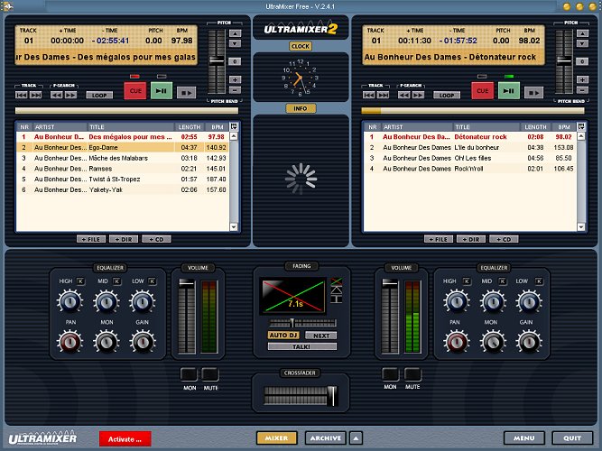Select Ego-Dame track in left playlist
The image size is (602, 451).
[123, 147]
